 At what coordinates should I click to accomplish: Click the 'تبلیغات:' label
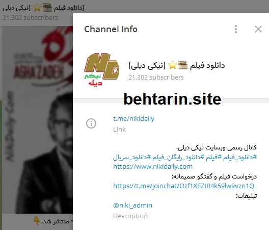click(x=247, y=196)
